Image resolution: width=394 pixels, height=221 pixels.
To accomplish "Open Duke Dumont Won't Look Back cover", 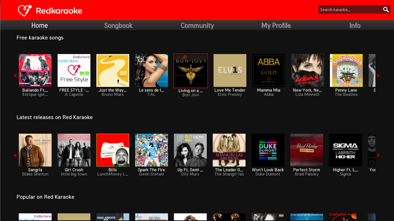I will (x=268, y=150).
